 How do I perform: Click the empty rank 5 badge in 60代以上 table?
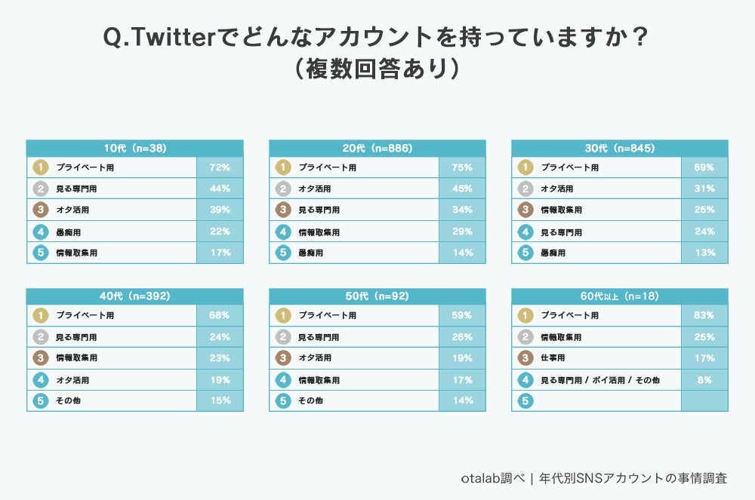click(525, 401)
